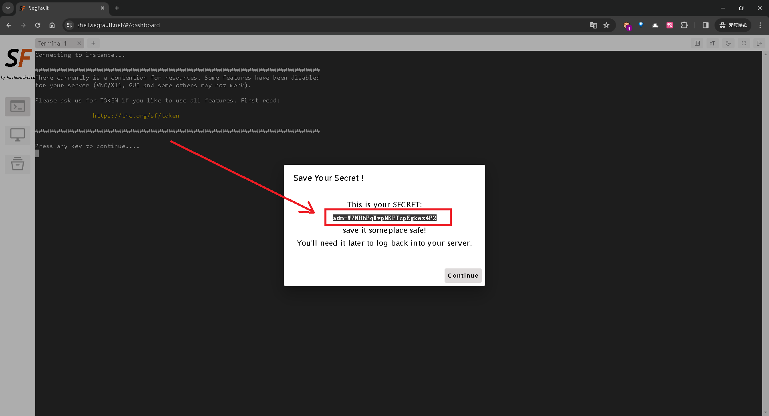The image size is (769, 416).
Task: Open the blue diamond extension icon
Action: pyautogui.click(x=641, y=25)
